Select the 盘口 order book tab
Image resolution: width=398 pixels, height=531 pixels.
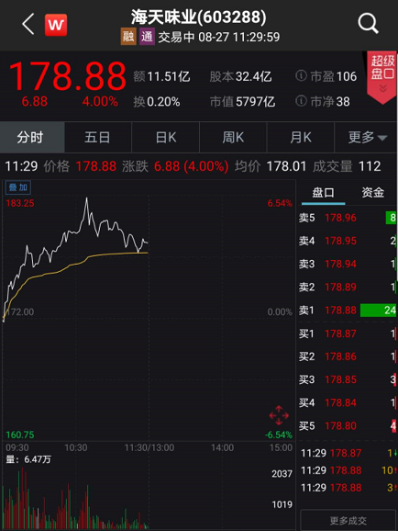pos(323,193)
